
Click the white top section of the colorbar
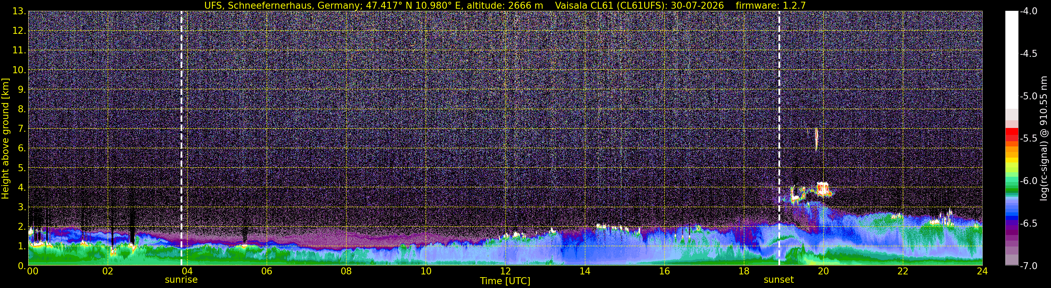tap(1012, 60)
